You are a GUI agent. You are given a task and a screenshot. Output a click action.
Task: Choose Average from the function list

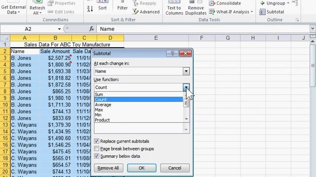tap(138, 105)
